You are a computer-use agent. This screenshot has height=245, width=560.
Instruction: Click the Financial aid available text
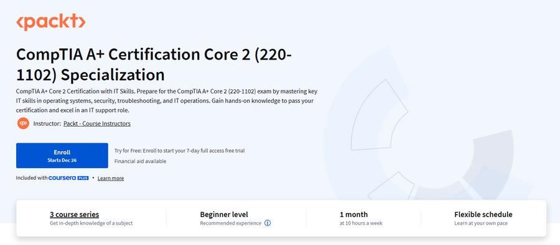point(140,161)
